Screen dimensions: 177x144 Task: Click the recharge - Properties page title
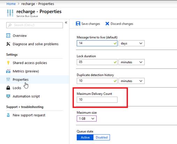pos(39,12)
